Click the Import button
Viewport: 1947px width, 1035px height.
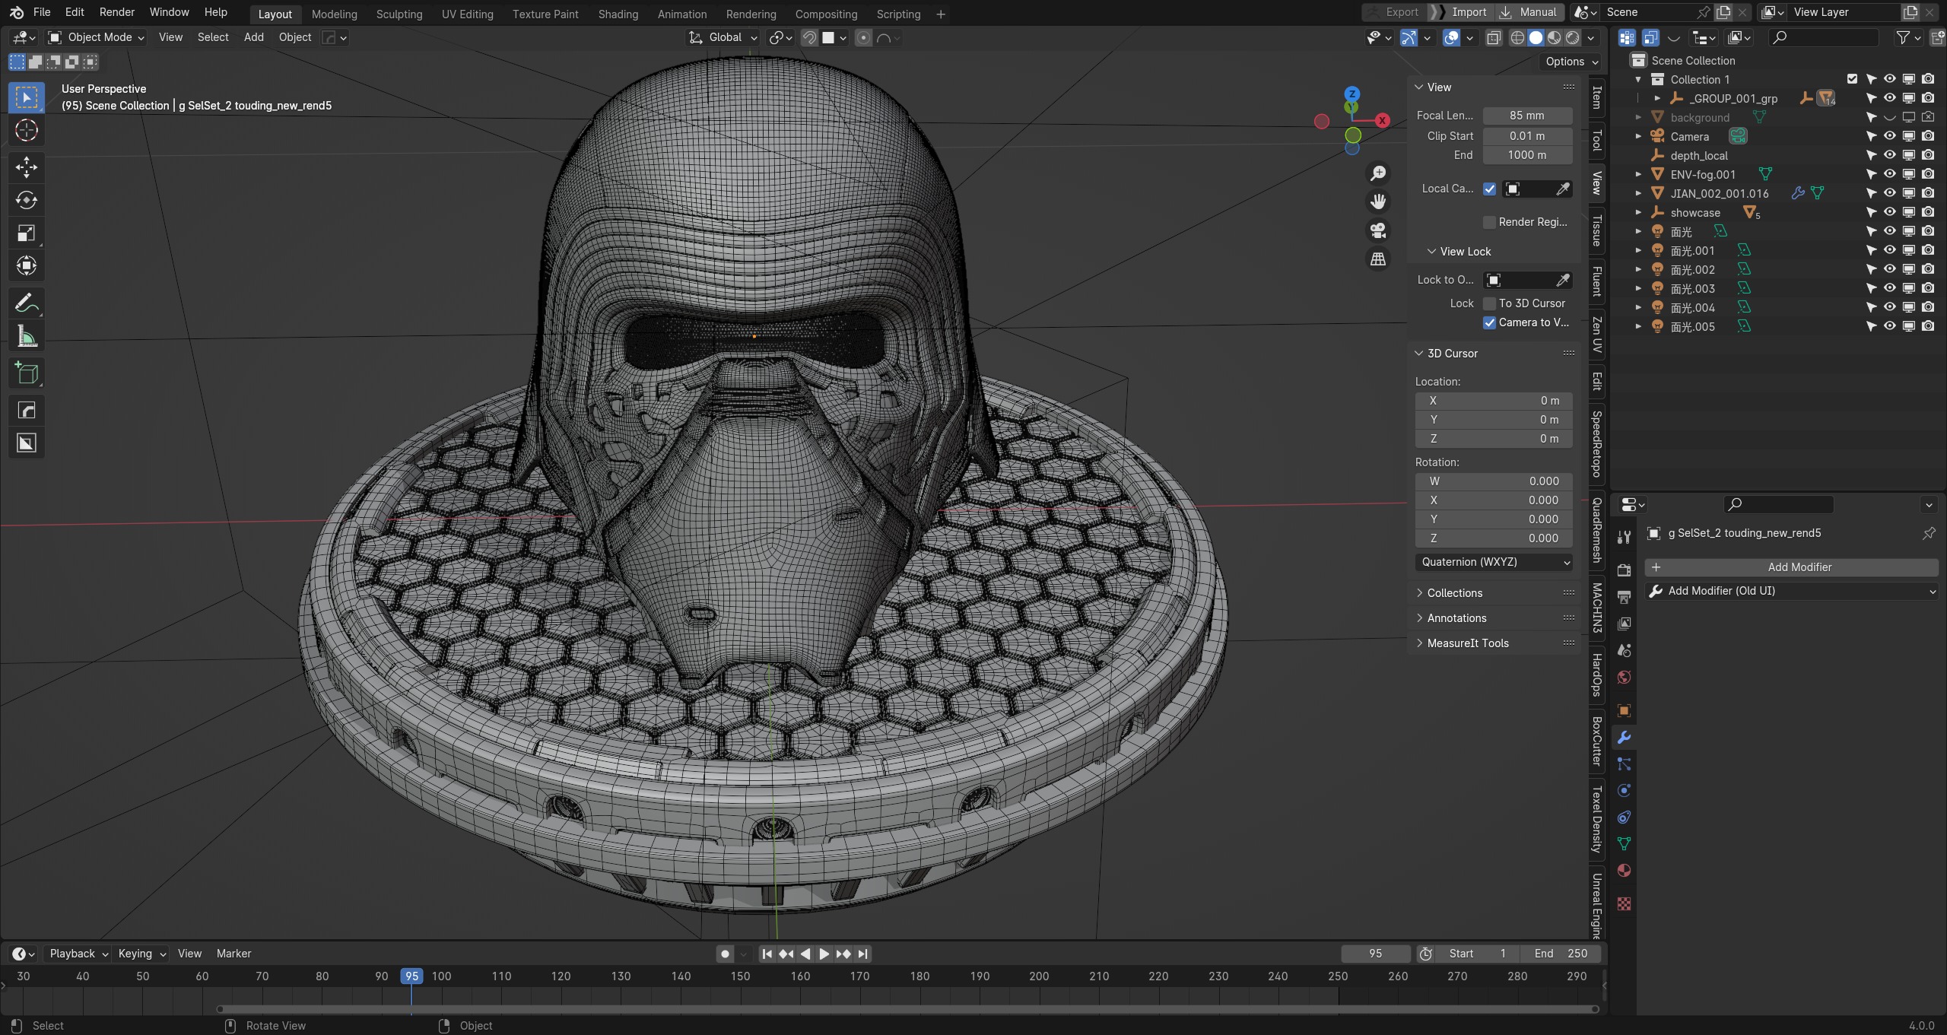[x=1460, y=12]
